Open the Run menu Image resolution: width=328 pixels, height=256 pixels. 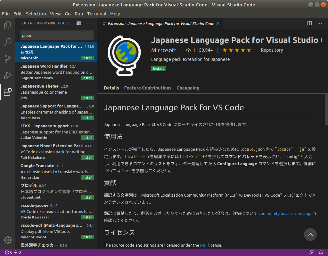79,14
